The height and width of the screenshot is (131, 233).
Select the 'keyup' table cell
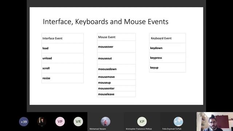167,68
